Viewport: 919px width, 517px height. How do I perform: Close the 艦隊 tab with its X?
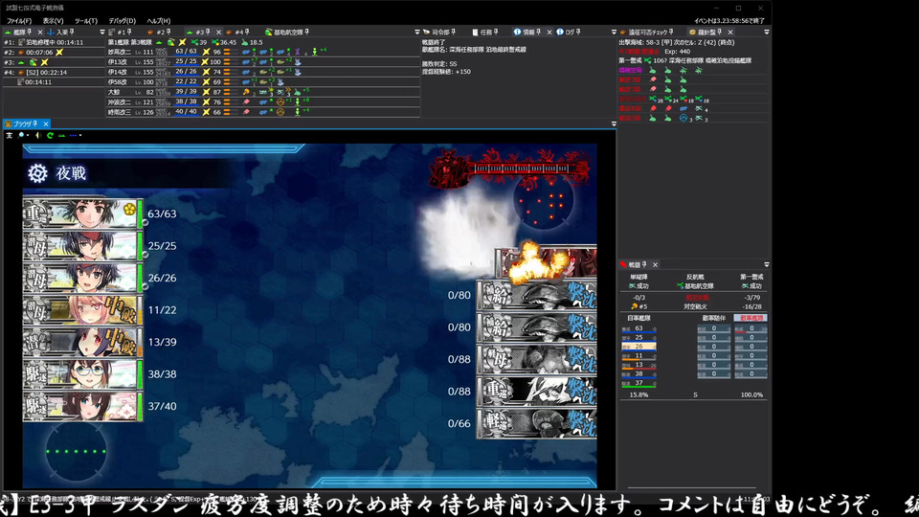point(40,33)
